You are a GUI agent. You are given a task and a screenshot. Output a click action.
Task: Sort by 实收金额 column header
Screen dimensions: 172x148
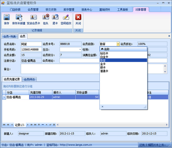pos(87,93)
